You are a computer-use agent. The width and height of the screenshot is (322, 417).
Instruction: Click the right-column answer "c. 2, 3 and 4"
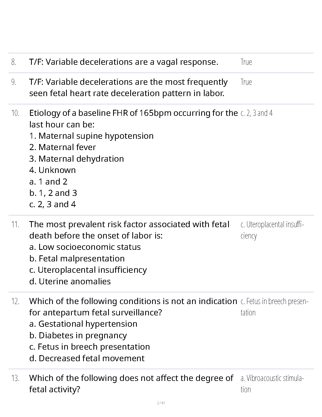click(x=256, y=113)
